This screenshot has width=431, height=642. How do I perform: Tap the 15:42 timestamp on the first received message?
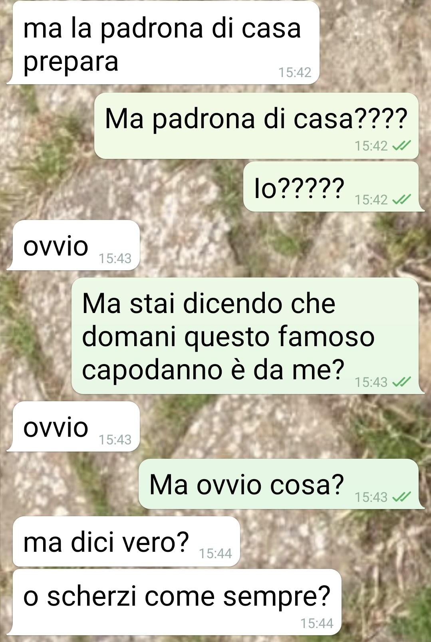[295, 72]
